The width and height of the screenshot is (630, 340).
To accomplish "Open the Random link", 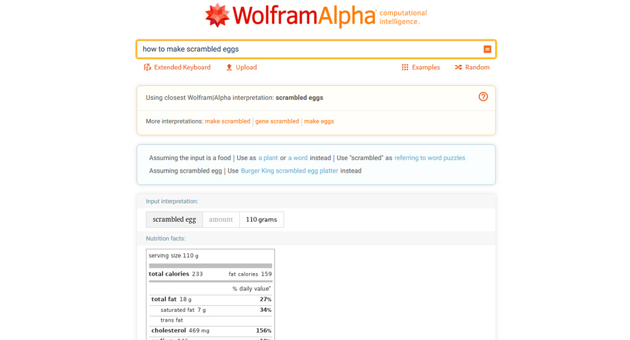I will click(472, 67).
